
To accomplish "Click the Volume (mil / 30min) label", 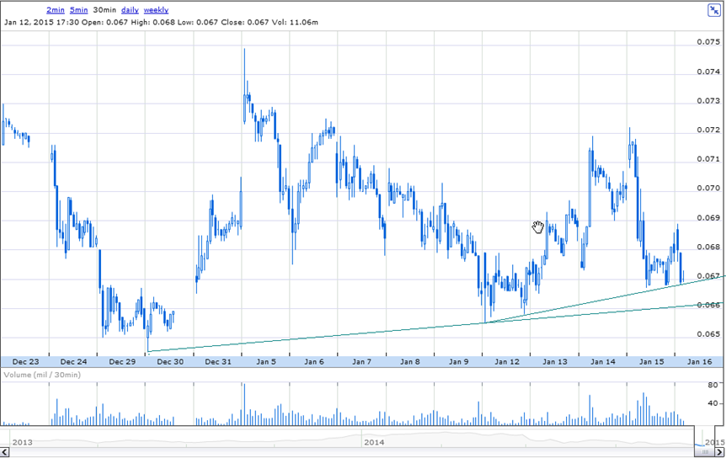I will tap(42, 375).
